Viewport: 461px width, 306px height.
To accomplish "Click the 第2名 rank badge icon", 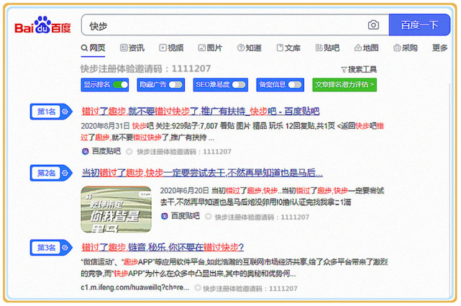I will 51,173.
